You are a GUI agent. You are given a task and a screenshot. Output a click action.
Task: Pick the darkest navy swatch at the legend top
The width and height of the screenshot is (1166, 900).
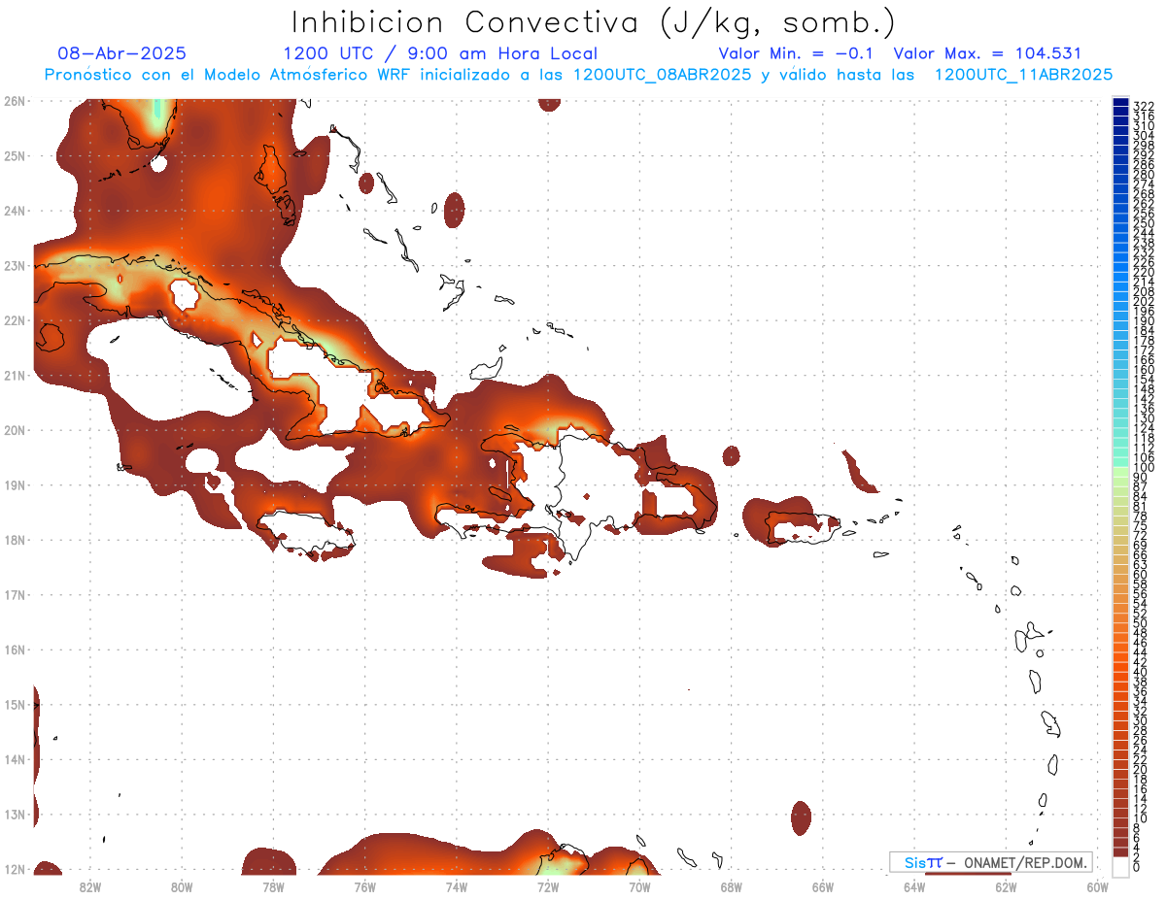[1120, 103]
